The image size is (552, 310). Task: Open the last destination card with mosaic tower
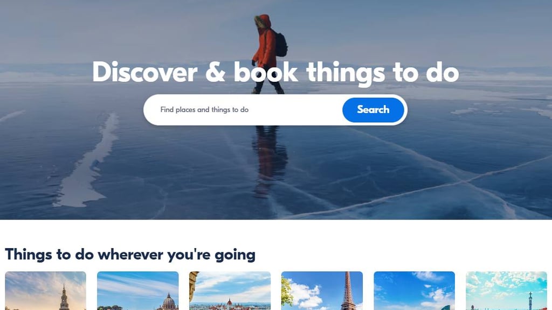(507, 291)
